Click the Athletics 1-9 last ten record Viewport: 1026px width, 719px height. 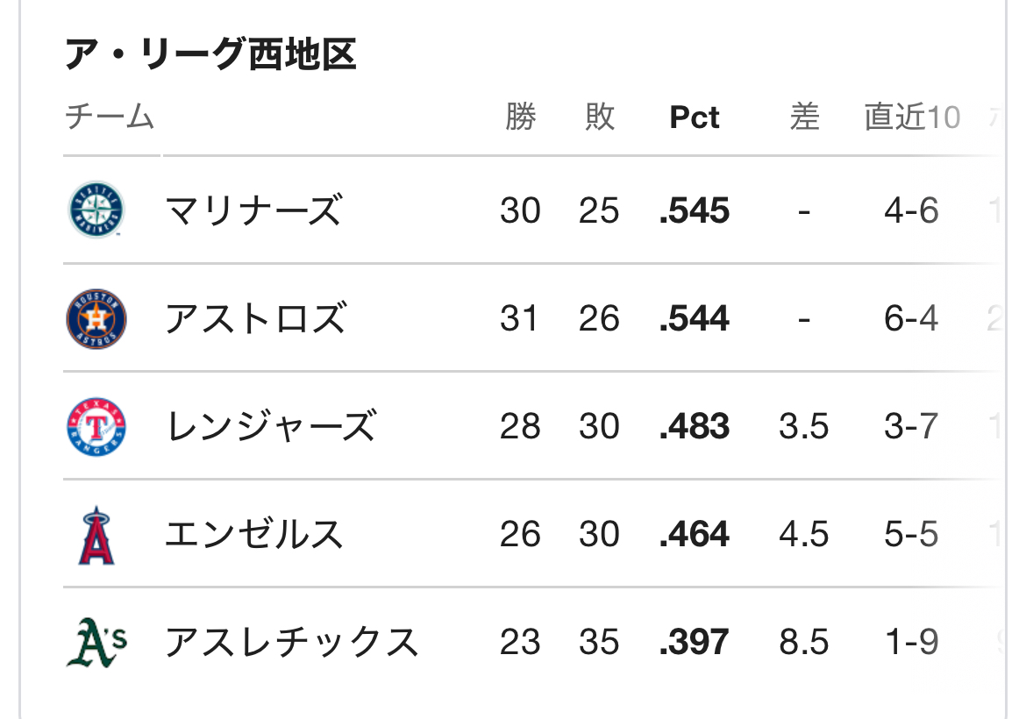(x=911, y=642)
